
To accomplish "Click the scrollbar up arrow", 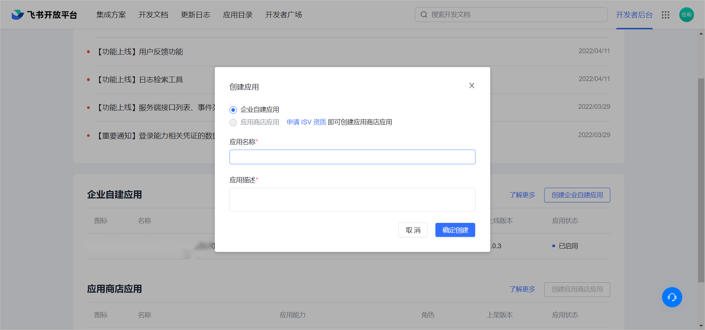I will point(701,33).
